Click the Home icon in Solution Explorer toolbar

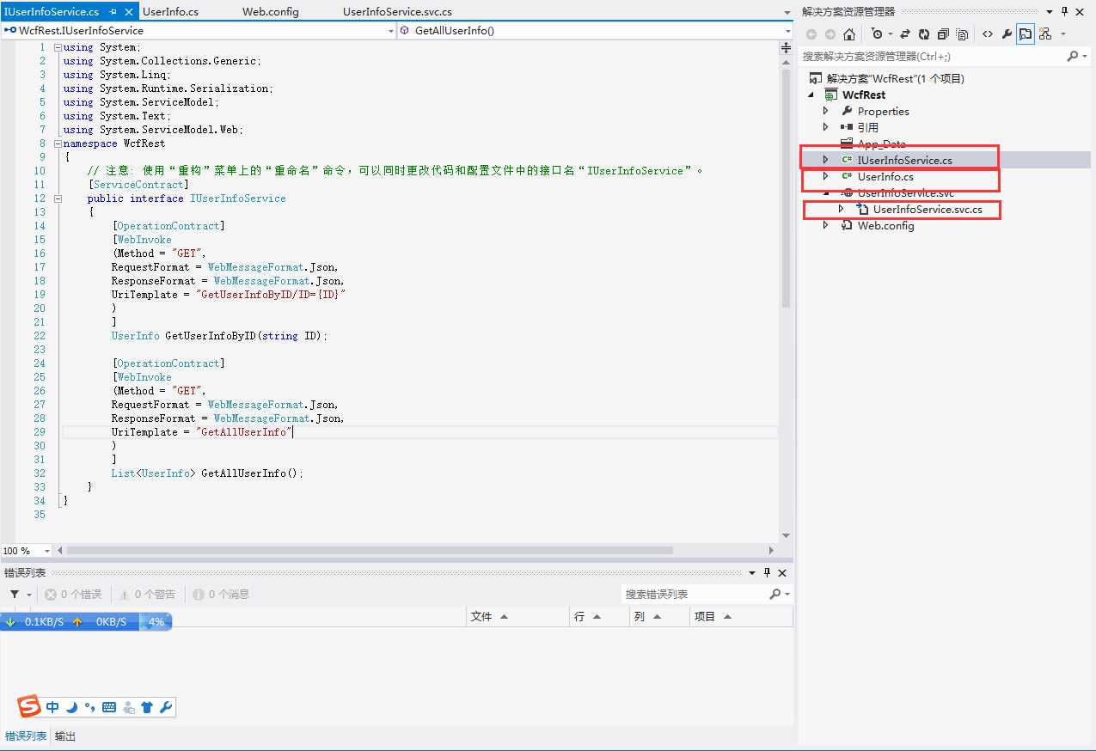click(849, 34)
